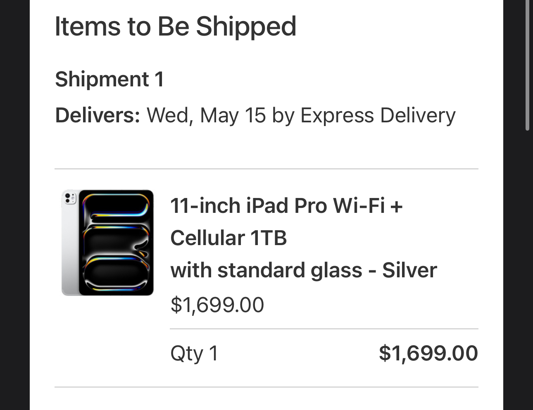Click the iPad Pro product thumbnail
533x410 pixels.
coord(107,243)
